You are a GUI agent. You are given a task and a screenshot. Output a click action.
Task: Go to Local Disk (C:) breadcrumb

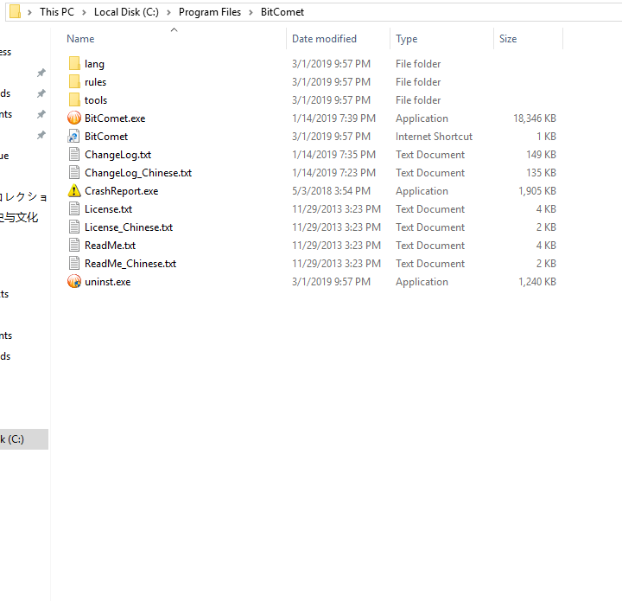(x=126, y=12)
